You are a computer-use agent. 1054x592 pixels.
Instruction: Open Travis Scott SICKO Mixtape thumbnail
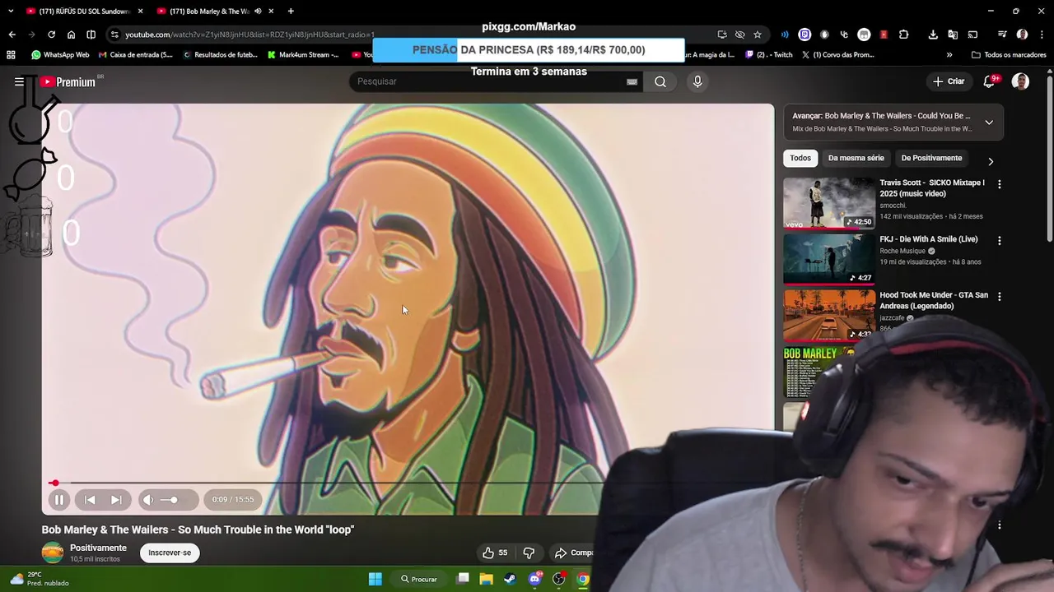tap(828, 203)
